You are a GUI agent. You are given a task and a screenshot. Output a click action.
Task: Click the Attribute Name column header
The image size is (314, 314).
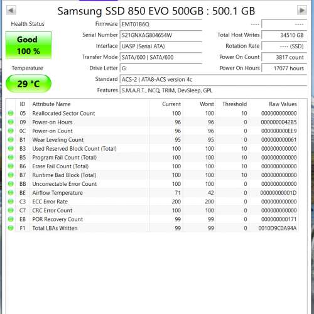pos(51,104)
